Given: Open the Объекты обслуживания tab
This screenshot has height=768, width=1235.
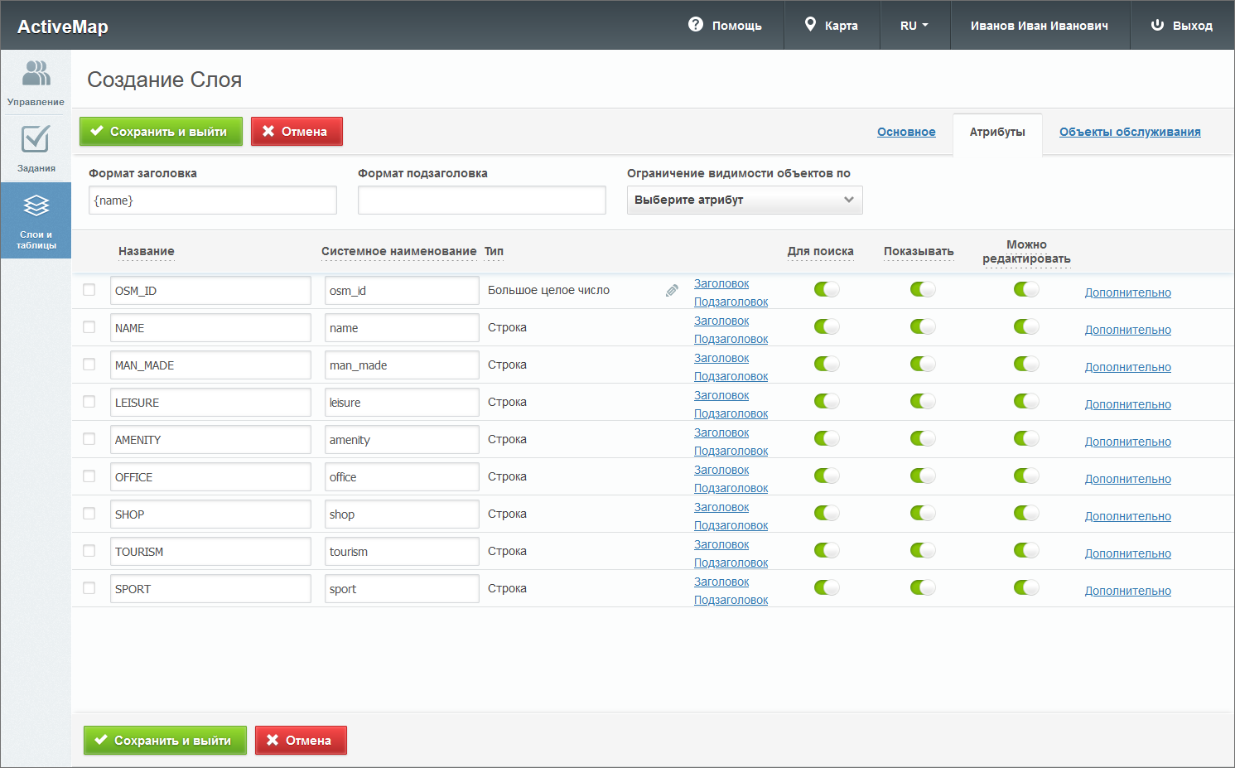Looking at the screenshot, I should pos(1129,132).
